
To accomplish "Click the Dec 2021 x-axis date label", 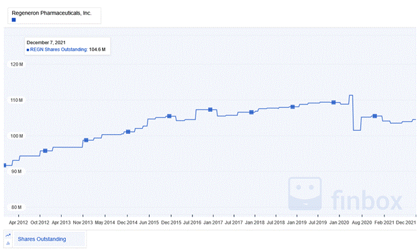I will (406, 223).
